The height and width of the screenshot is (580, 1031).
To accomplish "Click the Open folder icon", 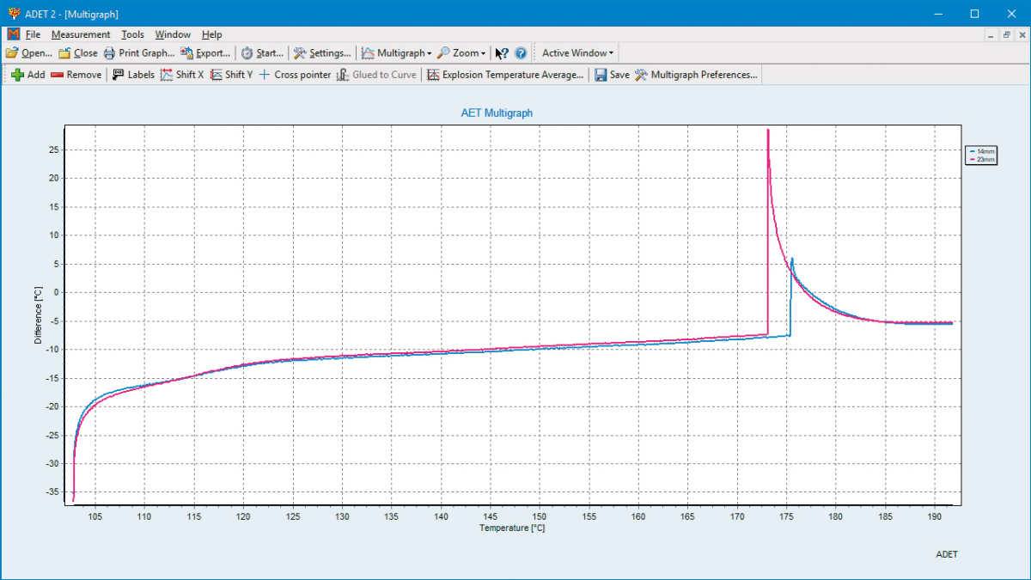I will pyautogui.click(x=12, y=53).
